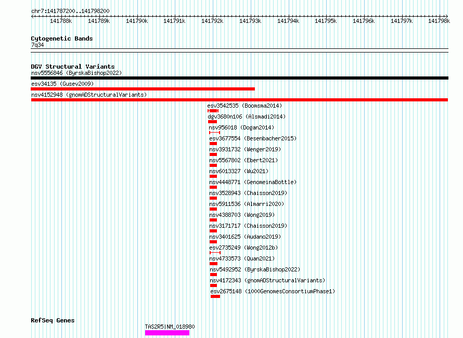
Task: Open nsv4152948 gnomADStructuralVariants label
Action: pyautogui.click(x=89, y=95)
